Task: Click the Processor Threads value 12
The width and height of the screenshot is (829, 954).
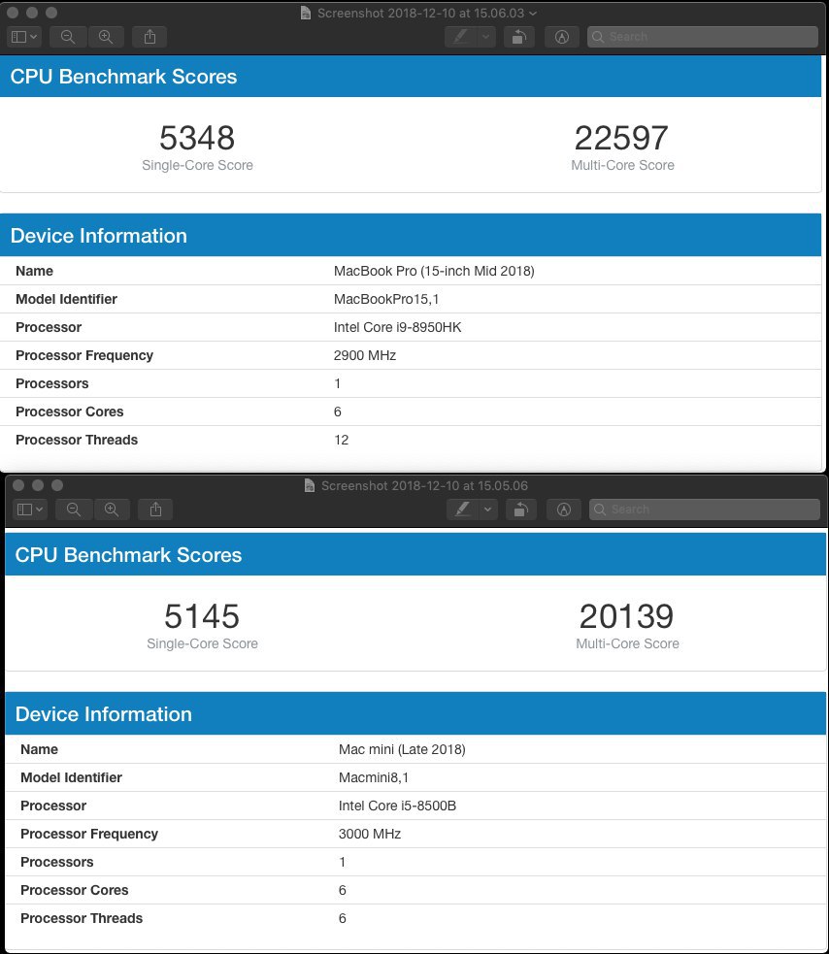Action: 341,440
